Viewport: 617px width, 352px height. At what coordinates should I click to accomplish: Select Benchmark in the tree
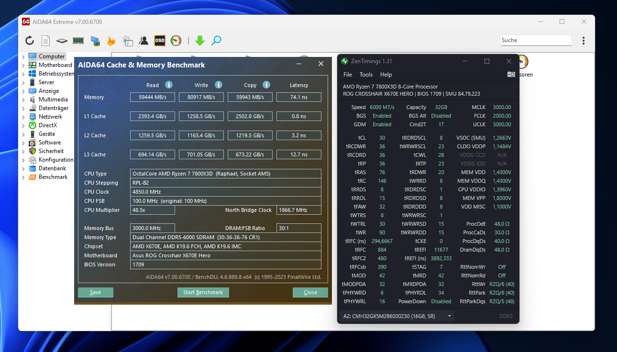53,177
